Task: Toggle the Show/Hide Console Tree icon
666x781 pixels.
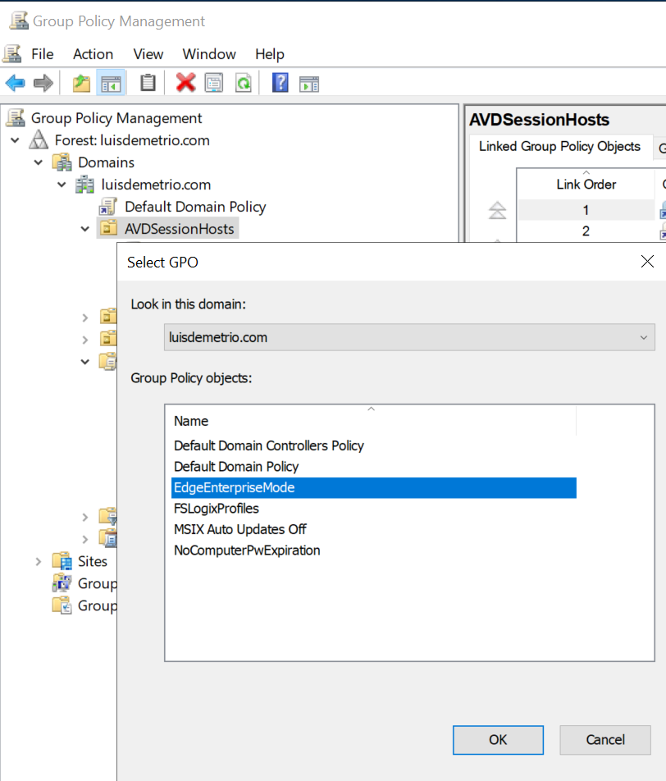Action: (111, 83)
